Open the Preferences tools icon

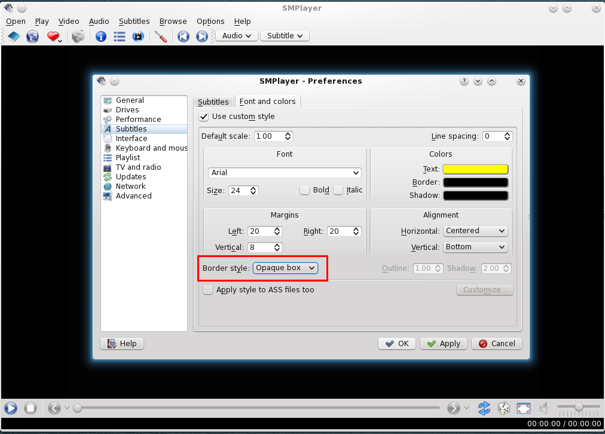click(x=160, y=36)
